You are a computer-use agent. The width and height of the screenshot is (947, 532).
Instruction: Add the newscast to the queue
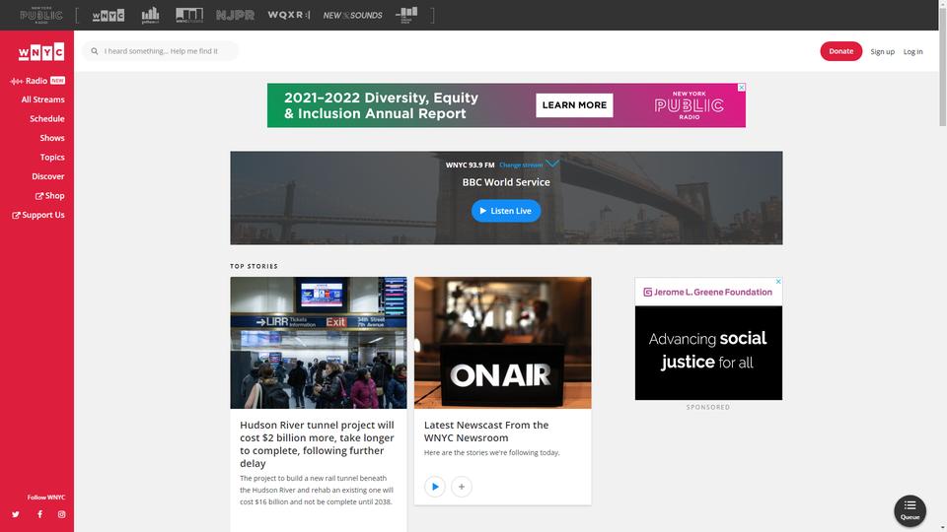click(462, 487)
